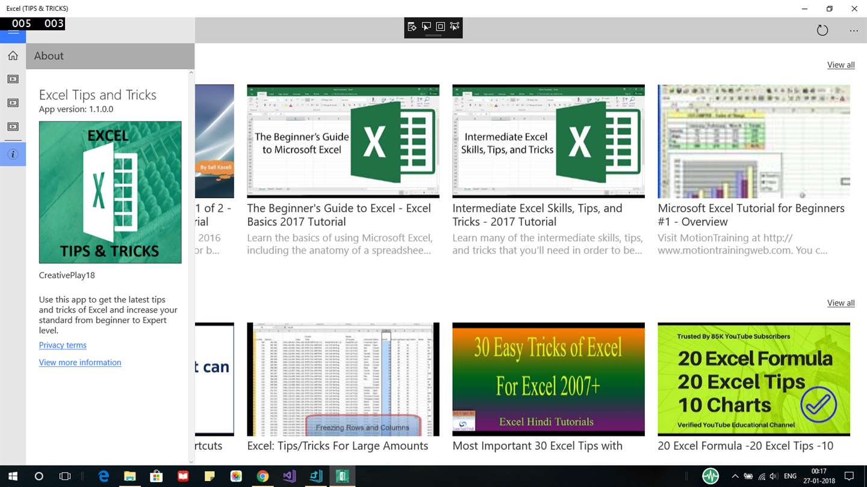Launch Microsoft Edge from taskbar
The width and height of the screenshot is (867, 487).
coord(104,476)
